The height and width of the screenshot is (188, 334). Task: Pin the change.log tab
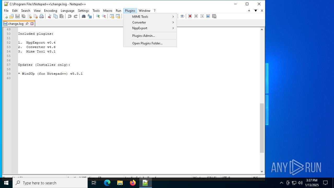point(27,23)
